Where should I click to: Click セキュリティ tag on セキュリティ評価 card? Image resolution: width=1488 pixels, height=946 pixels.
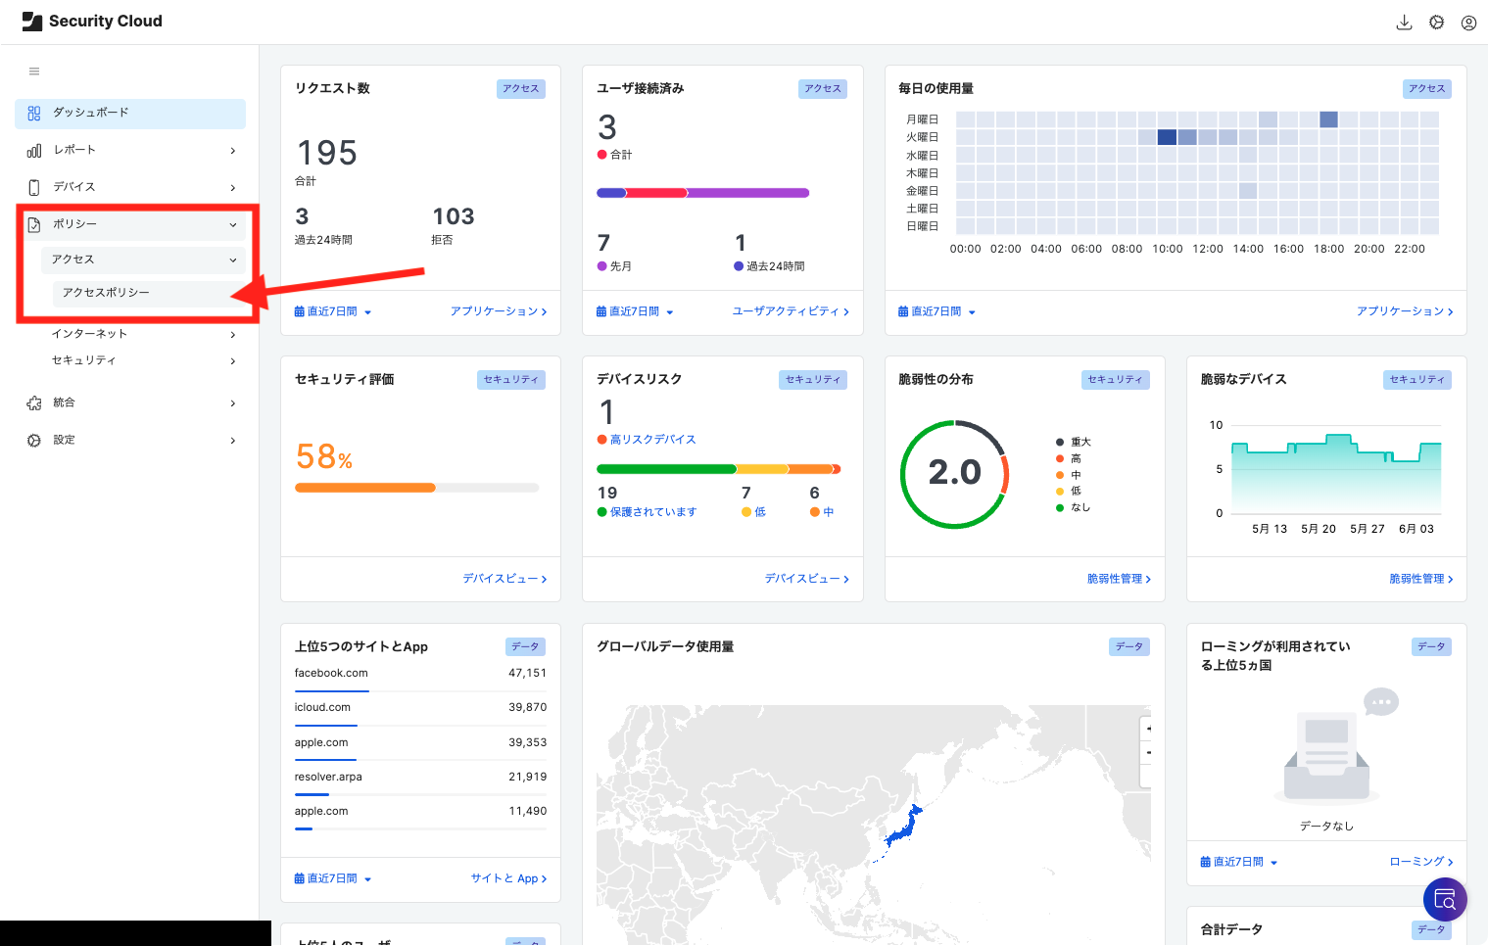tap(511, 380)
